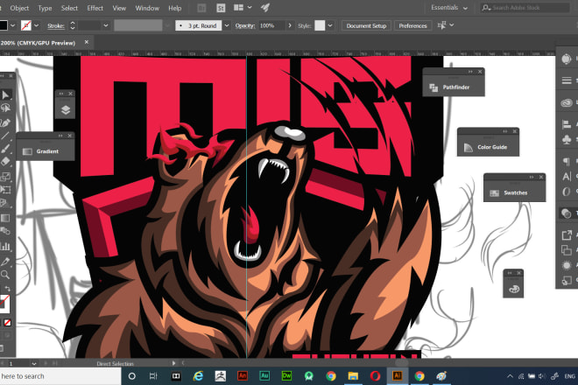Select the Line Segment tool

[5, 136]
